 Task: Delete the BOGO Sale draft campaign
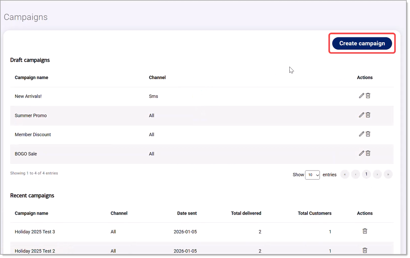368,153
